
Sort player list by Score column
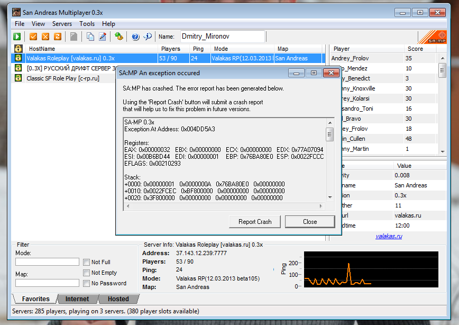420,49
